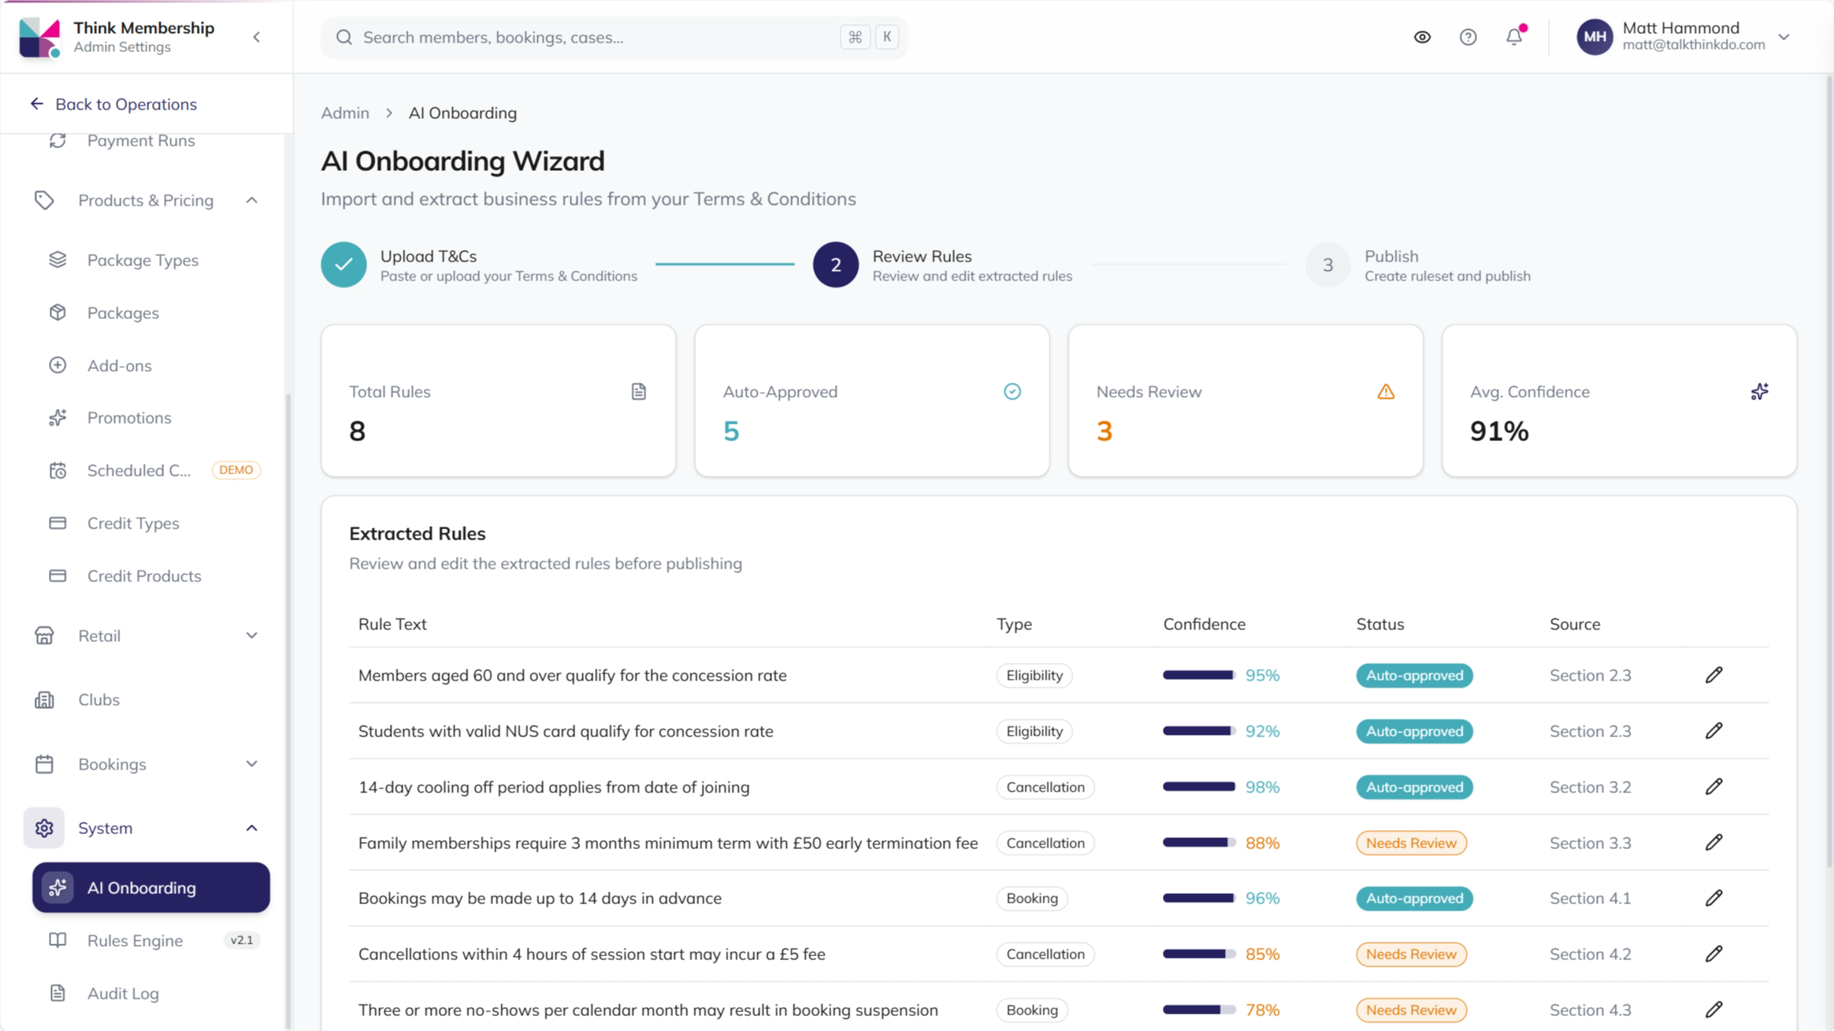Open the notifications bell
This screenshot has height=1031, width=1834.
1514,37
